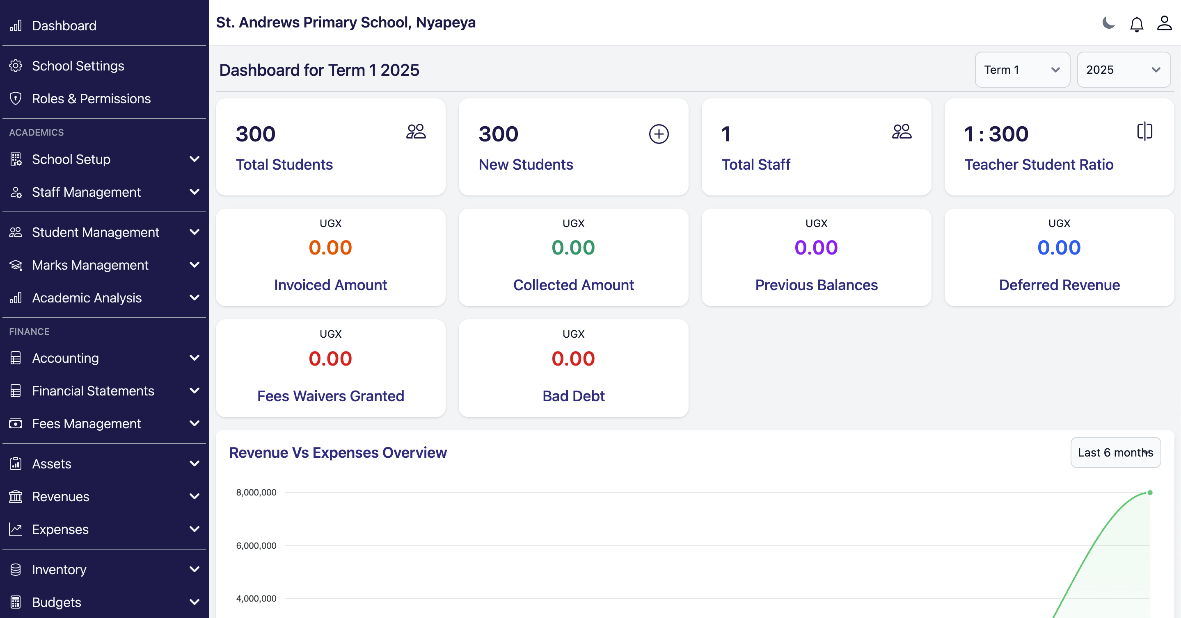This screenshot has height=618, width=1181.
Task: Open the Term 1 dropdown
Action: [1022, 70]
